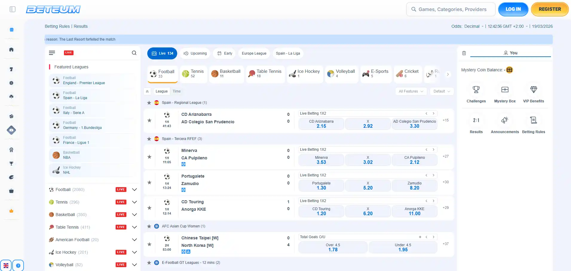Image resolution: width=571 pixels, height=271 pixels.
Task: Toggle the left sidebar panel icon
Action: pos(13,9)
